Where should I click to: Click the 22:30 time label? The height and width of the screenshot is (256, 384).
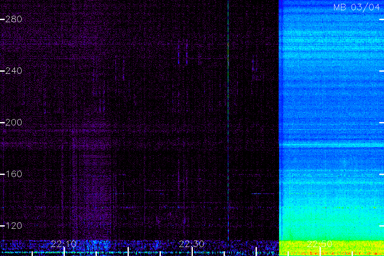pyautogui.click(x=192, y=244)
